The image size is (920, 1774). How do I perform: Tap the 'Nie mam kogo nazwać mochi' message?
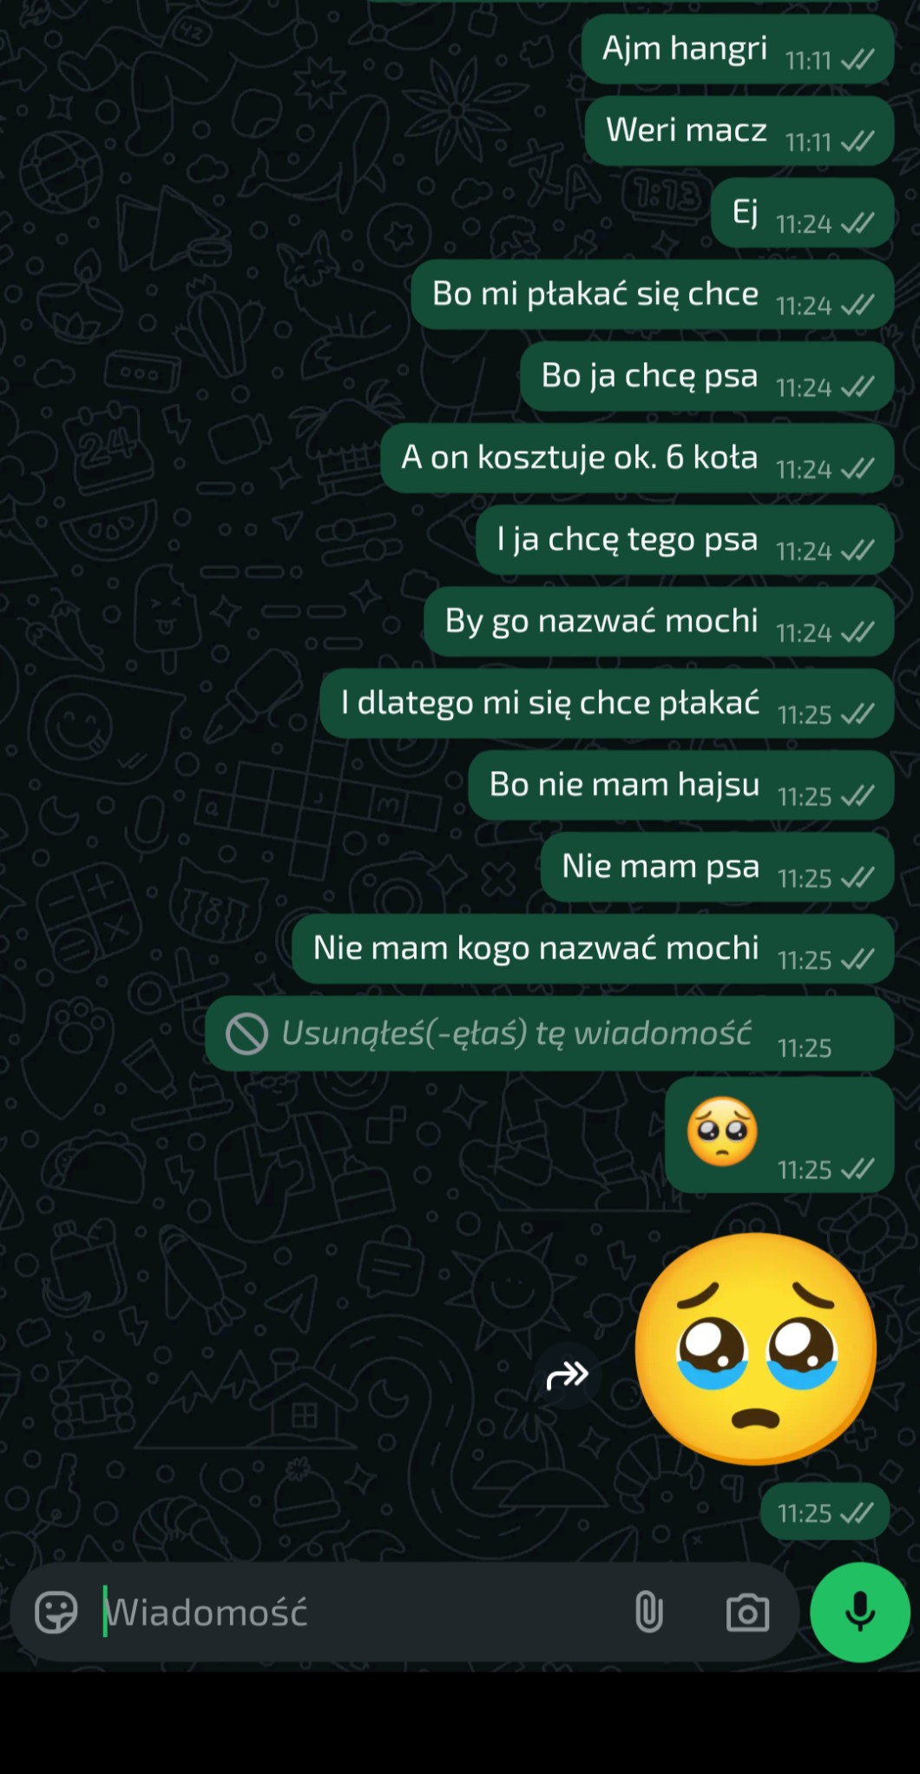click(x=593, y=948)
